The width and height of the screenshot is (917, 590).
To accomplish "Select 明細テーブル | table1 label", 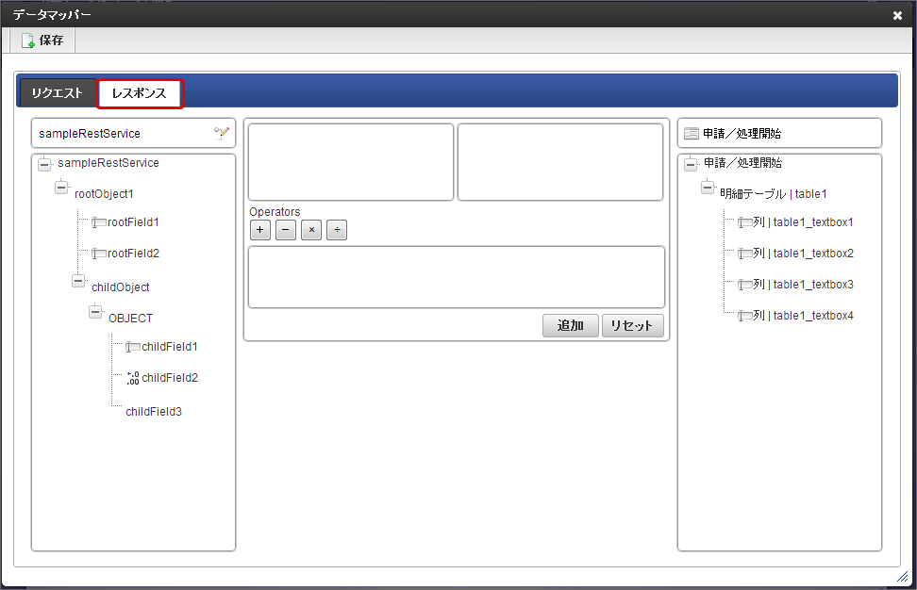I will pyautogui.click(x=774, y=194).
